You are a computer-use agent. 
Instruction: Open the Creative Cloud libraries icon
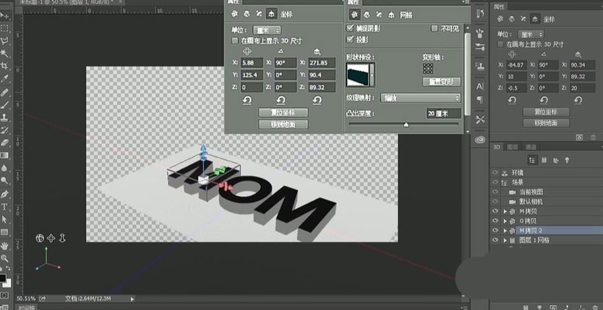(479, 139)
